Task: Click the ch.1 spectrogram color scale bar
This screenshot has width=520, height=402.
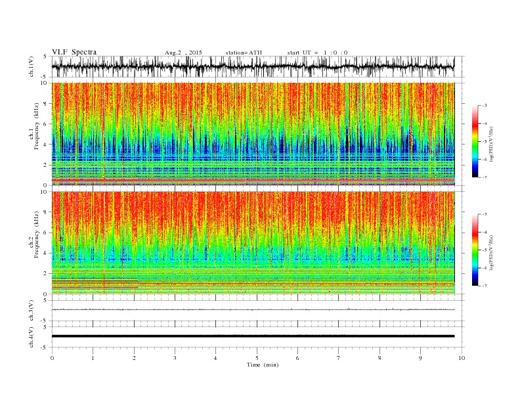Action: (x=475, y=142)
